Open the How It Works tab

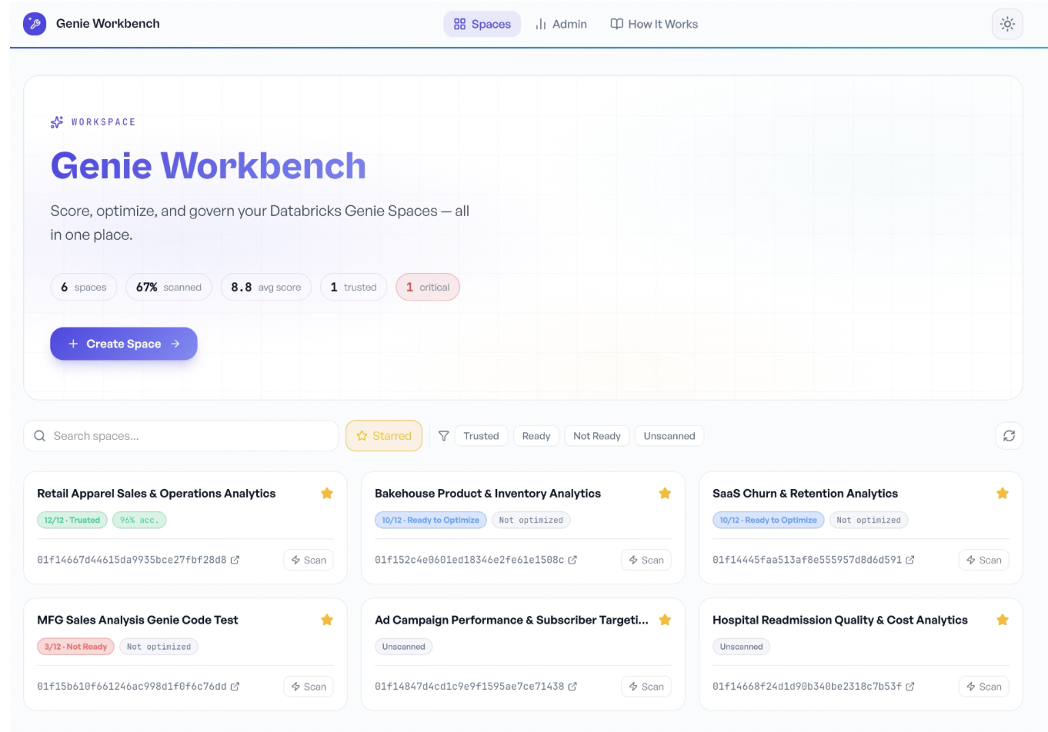tap(654, 24)
